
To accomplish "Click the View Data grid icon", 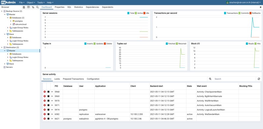I will click(29, 7).
